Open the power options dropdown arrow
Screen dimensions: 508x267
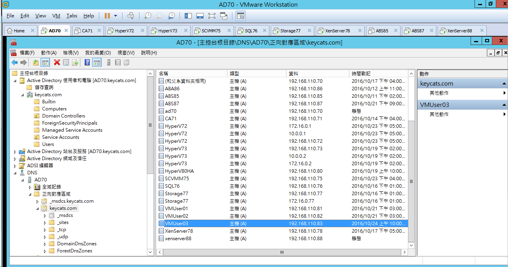tap(115, 16)
